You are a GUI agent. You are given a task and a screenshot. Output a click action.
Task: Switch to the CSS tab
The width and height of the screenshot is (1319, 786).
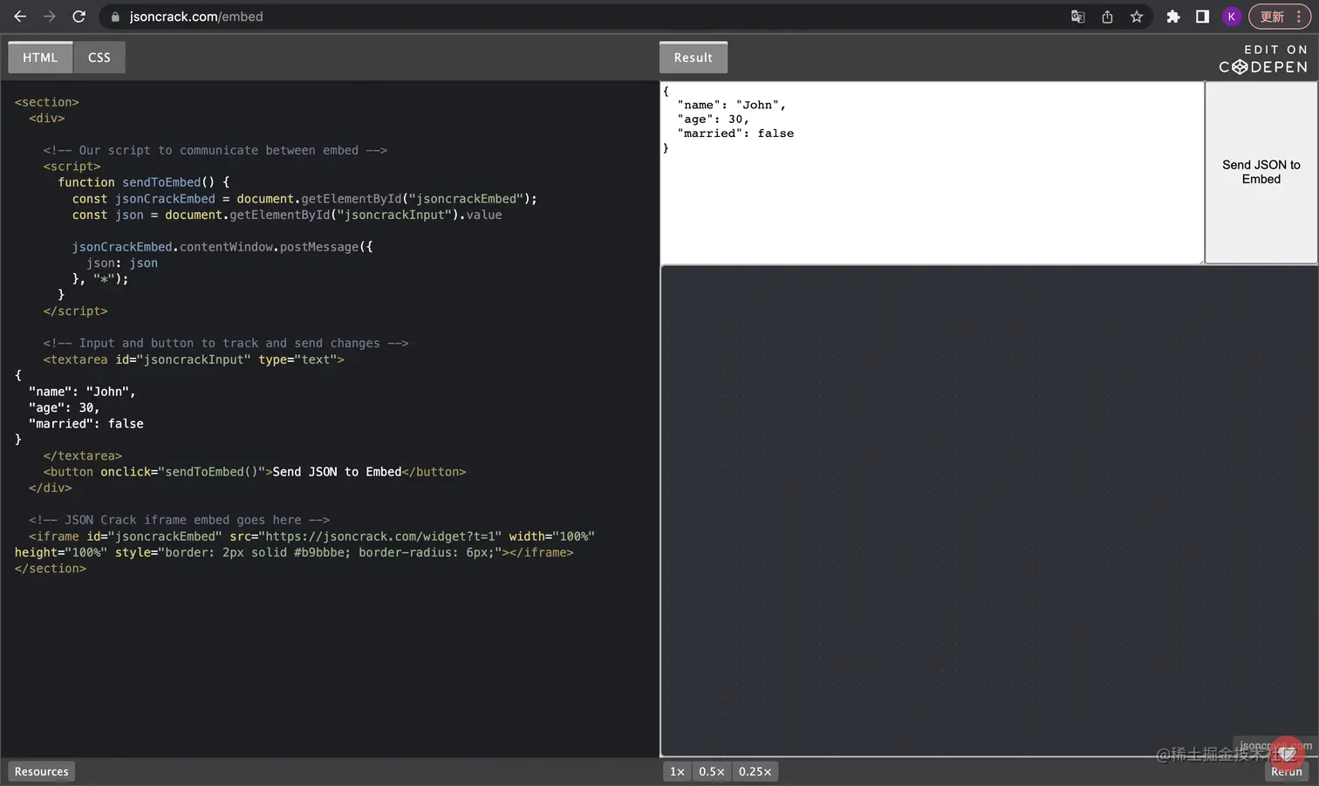(x=99, y=58)
